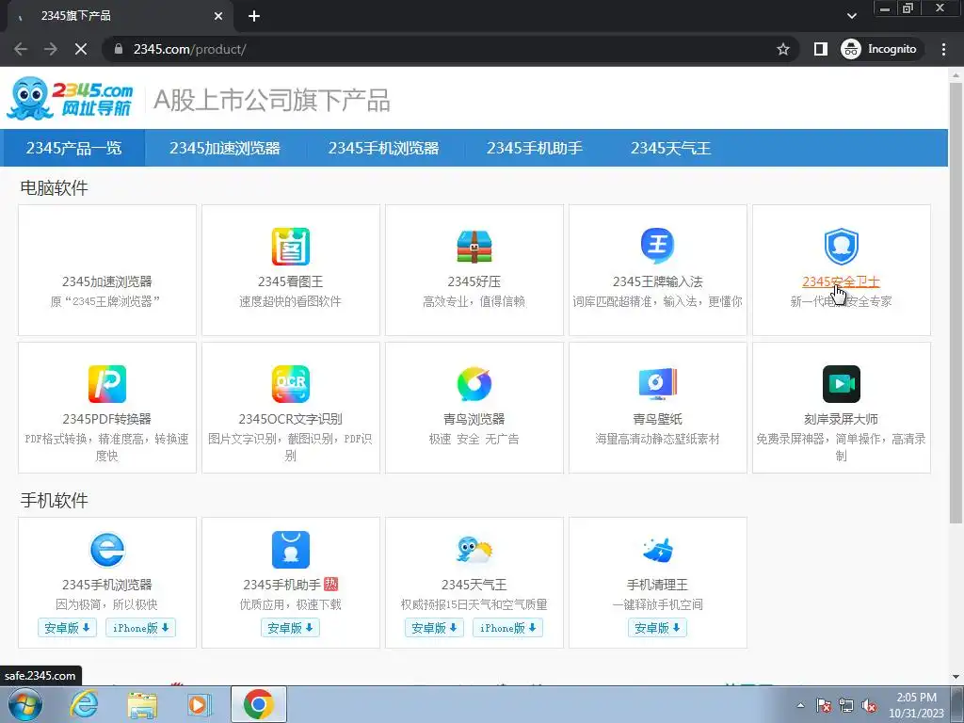Open the tab search dropdown arrow
The image size is (964, 723).
coord(851,16)
